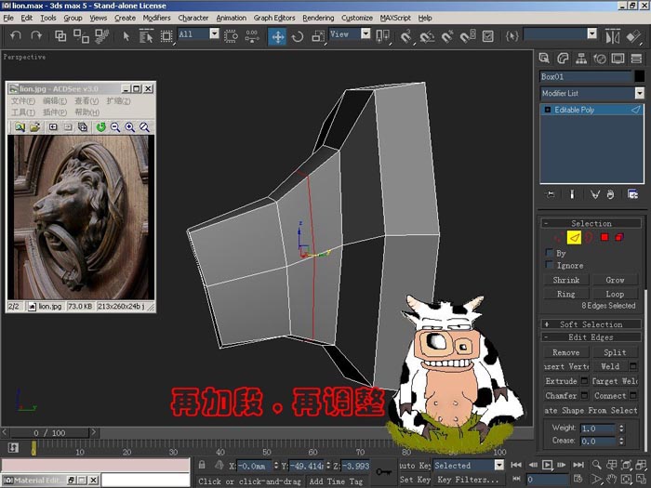
Task: Open the Customize menu
Action: click(357, 18)
